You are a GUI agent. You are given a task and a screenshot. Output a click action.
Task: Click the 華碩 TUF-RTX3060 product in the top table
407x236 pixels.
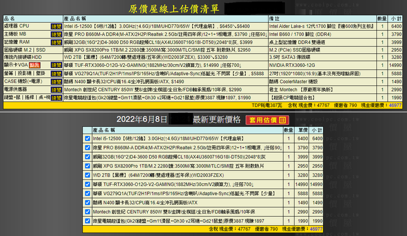[153, 65]
